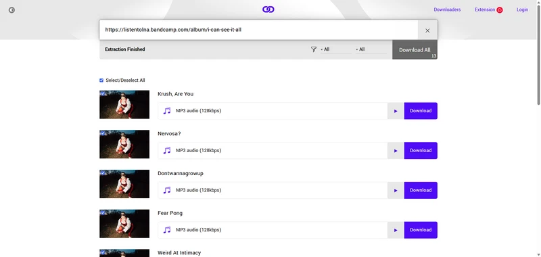The width and height of the screenshot is (541, 257).
Task: Uncheck the Nervosa? track checkbox
Action: [103, 133]
